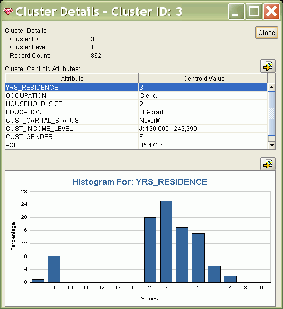Close window with the red X button
This screenshot has height=309, width=283.
271,11
